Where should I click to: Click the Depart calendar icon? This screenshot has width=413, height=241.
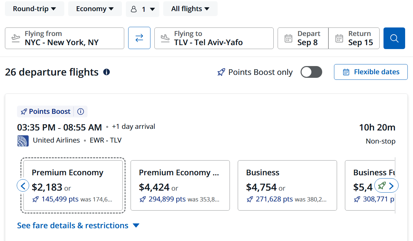coord(288,38)
